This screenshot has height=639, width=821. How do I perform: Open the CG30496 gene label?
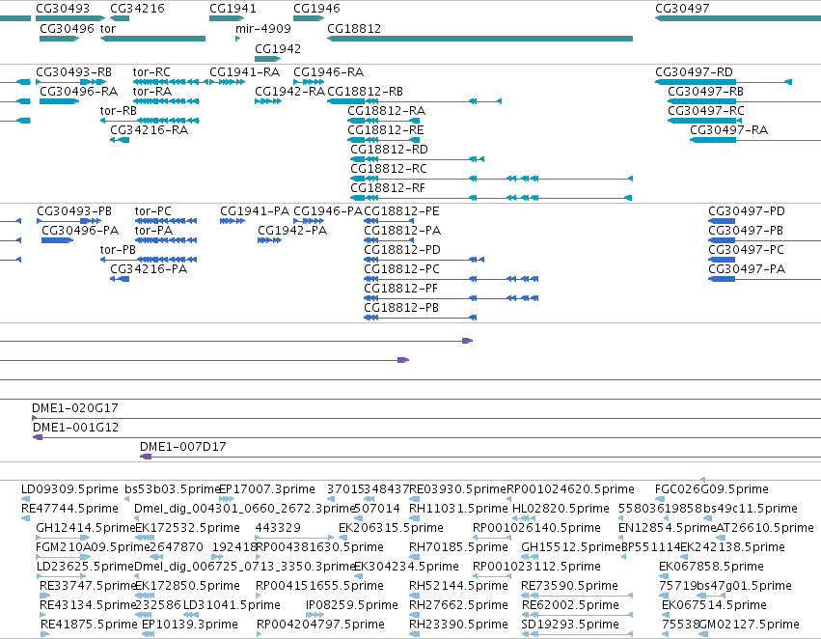[x=67, y=28]
